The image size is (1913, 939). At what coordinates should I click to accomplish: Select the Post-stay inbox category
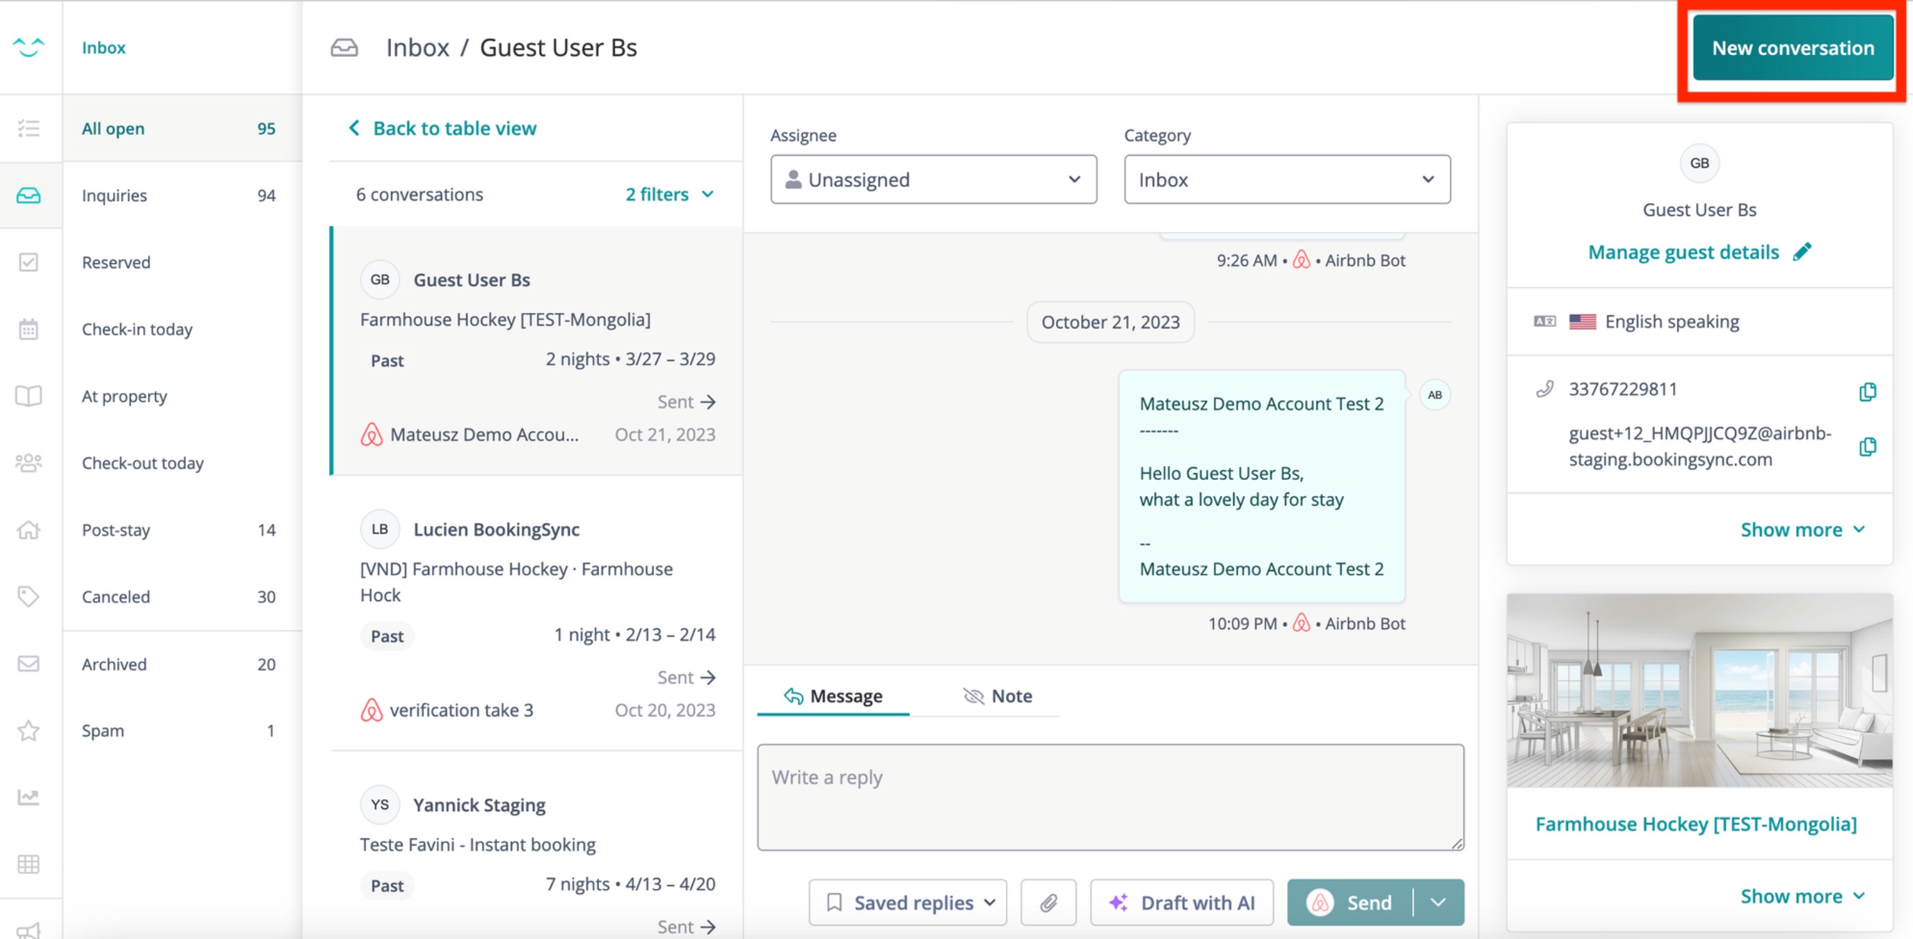(116, 530)
